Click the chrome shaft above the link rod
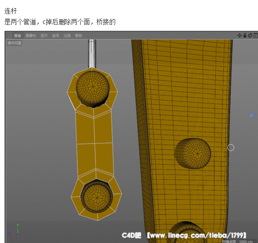The height and width of the screenshot is (243, 258). point(92,53)
